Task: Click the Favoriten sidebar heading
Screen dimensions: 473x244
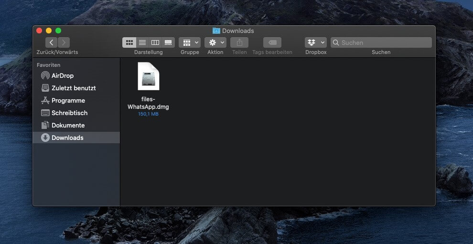Action: (49, 65)
